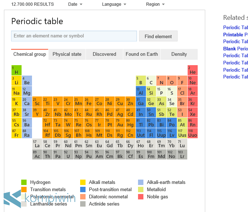Click the Carbon (C) element cell
This screenshot has height=212, width=248.
pos(151,81)
